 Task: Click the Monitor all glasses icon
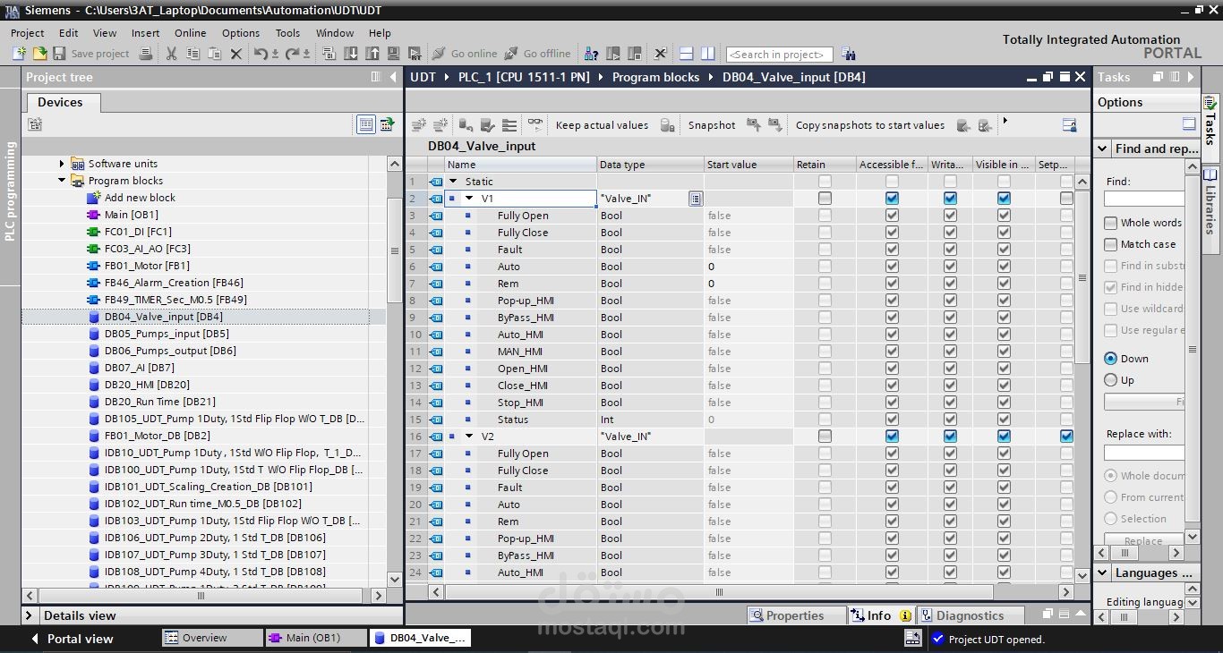click(535, 125)
